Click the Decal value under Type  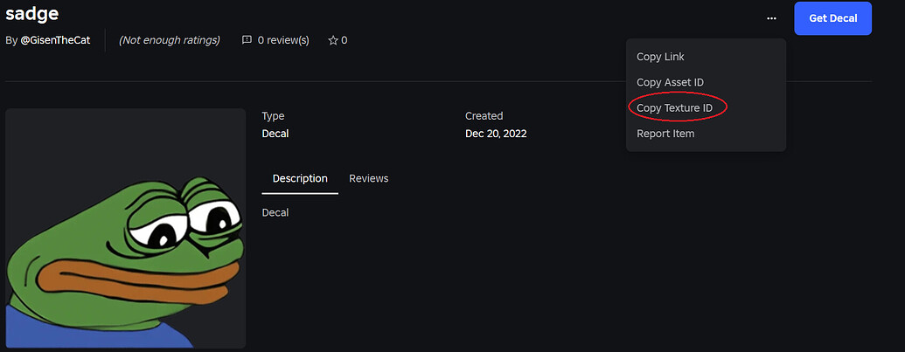coord(275,134)
